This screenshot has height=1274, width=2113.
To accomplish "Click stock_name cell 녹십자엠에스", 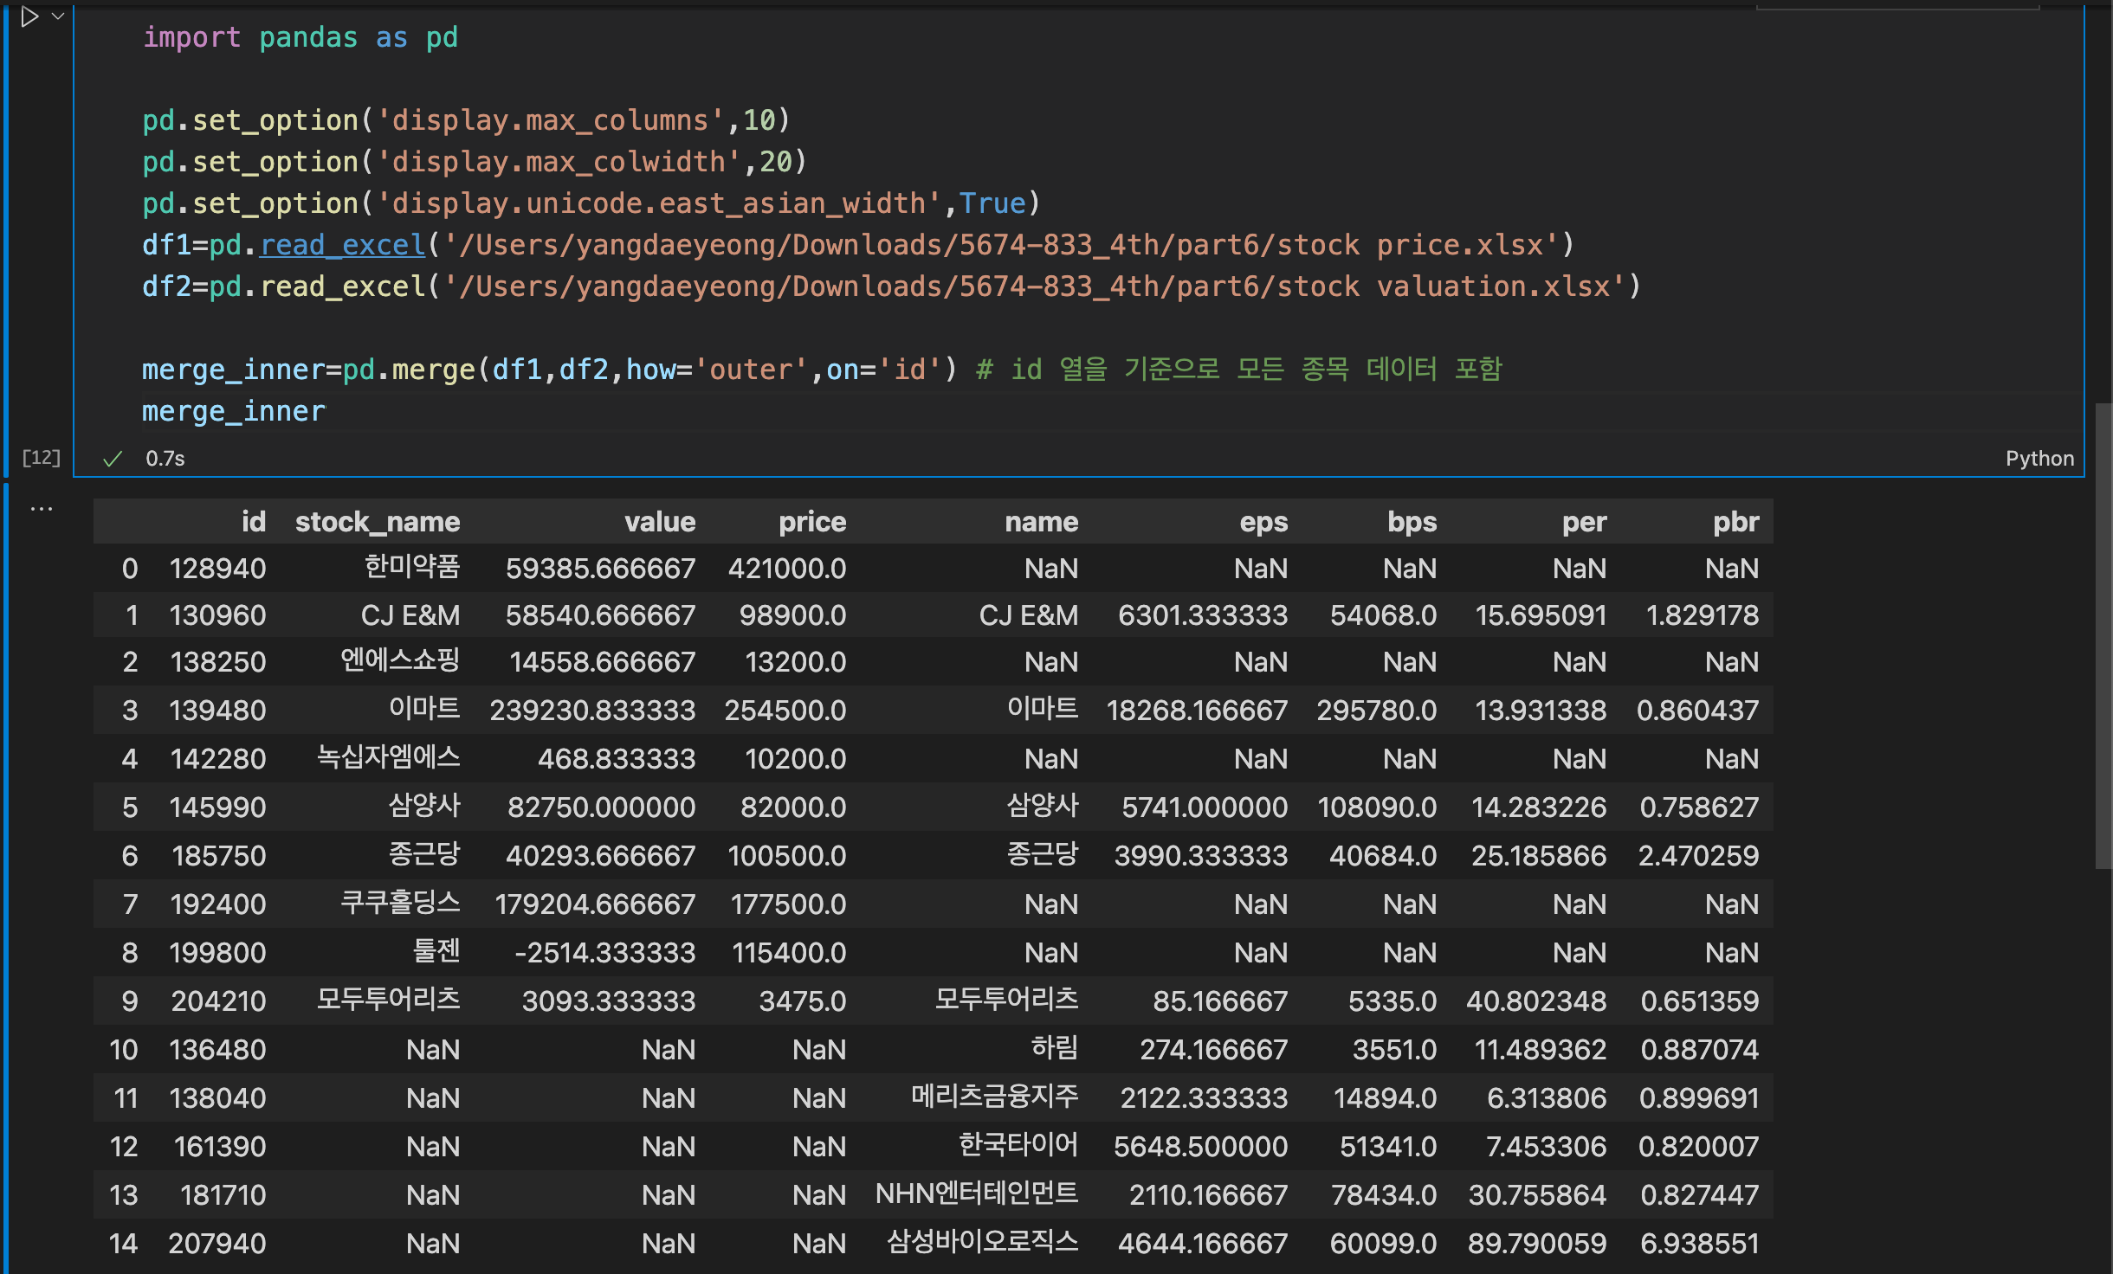I will (x=388, y=757).
